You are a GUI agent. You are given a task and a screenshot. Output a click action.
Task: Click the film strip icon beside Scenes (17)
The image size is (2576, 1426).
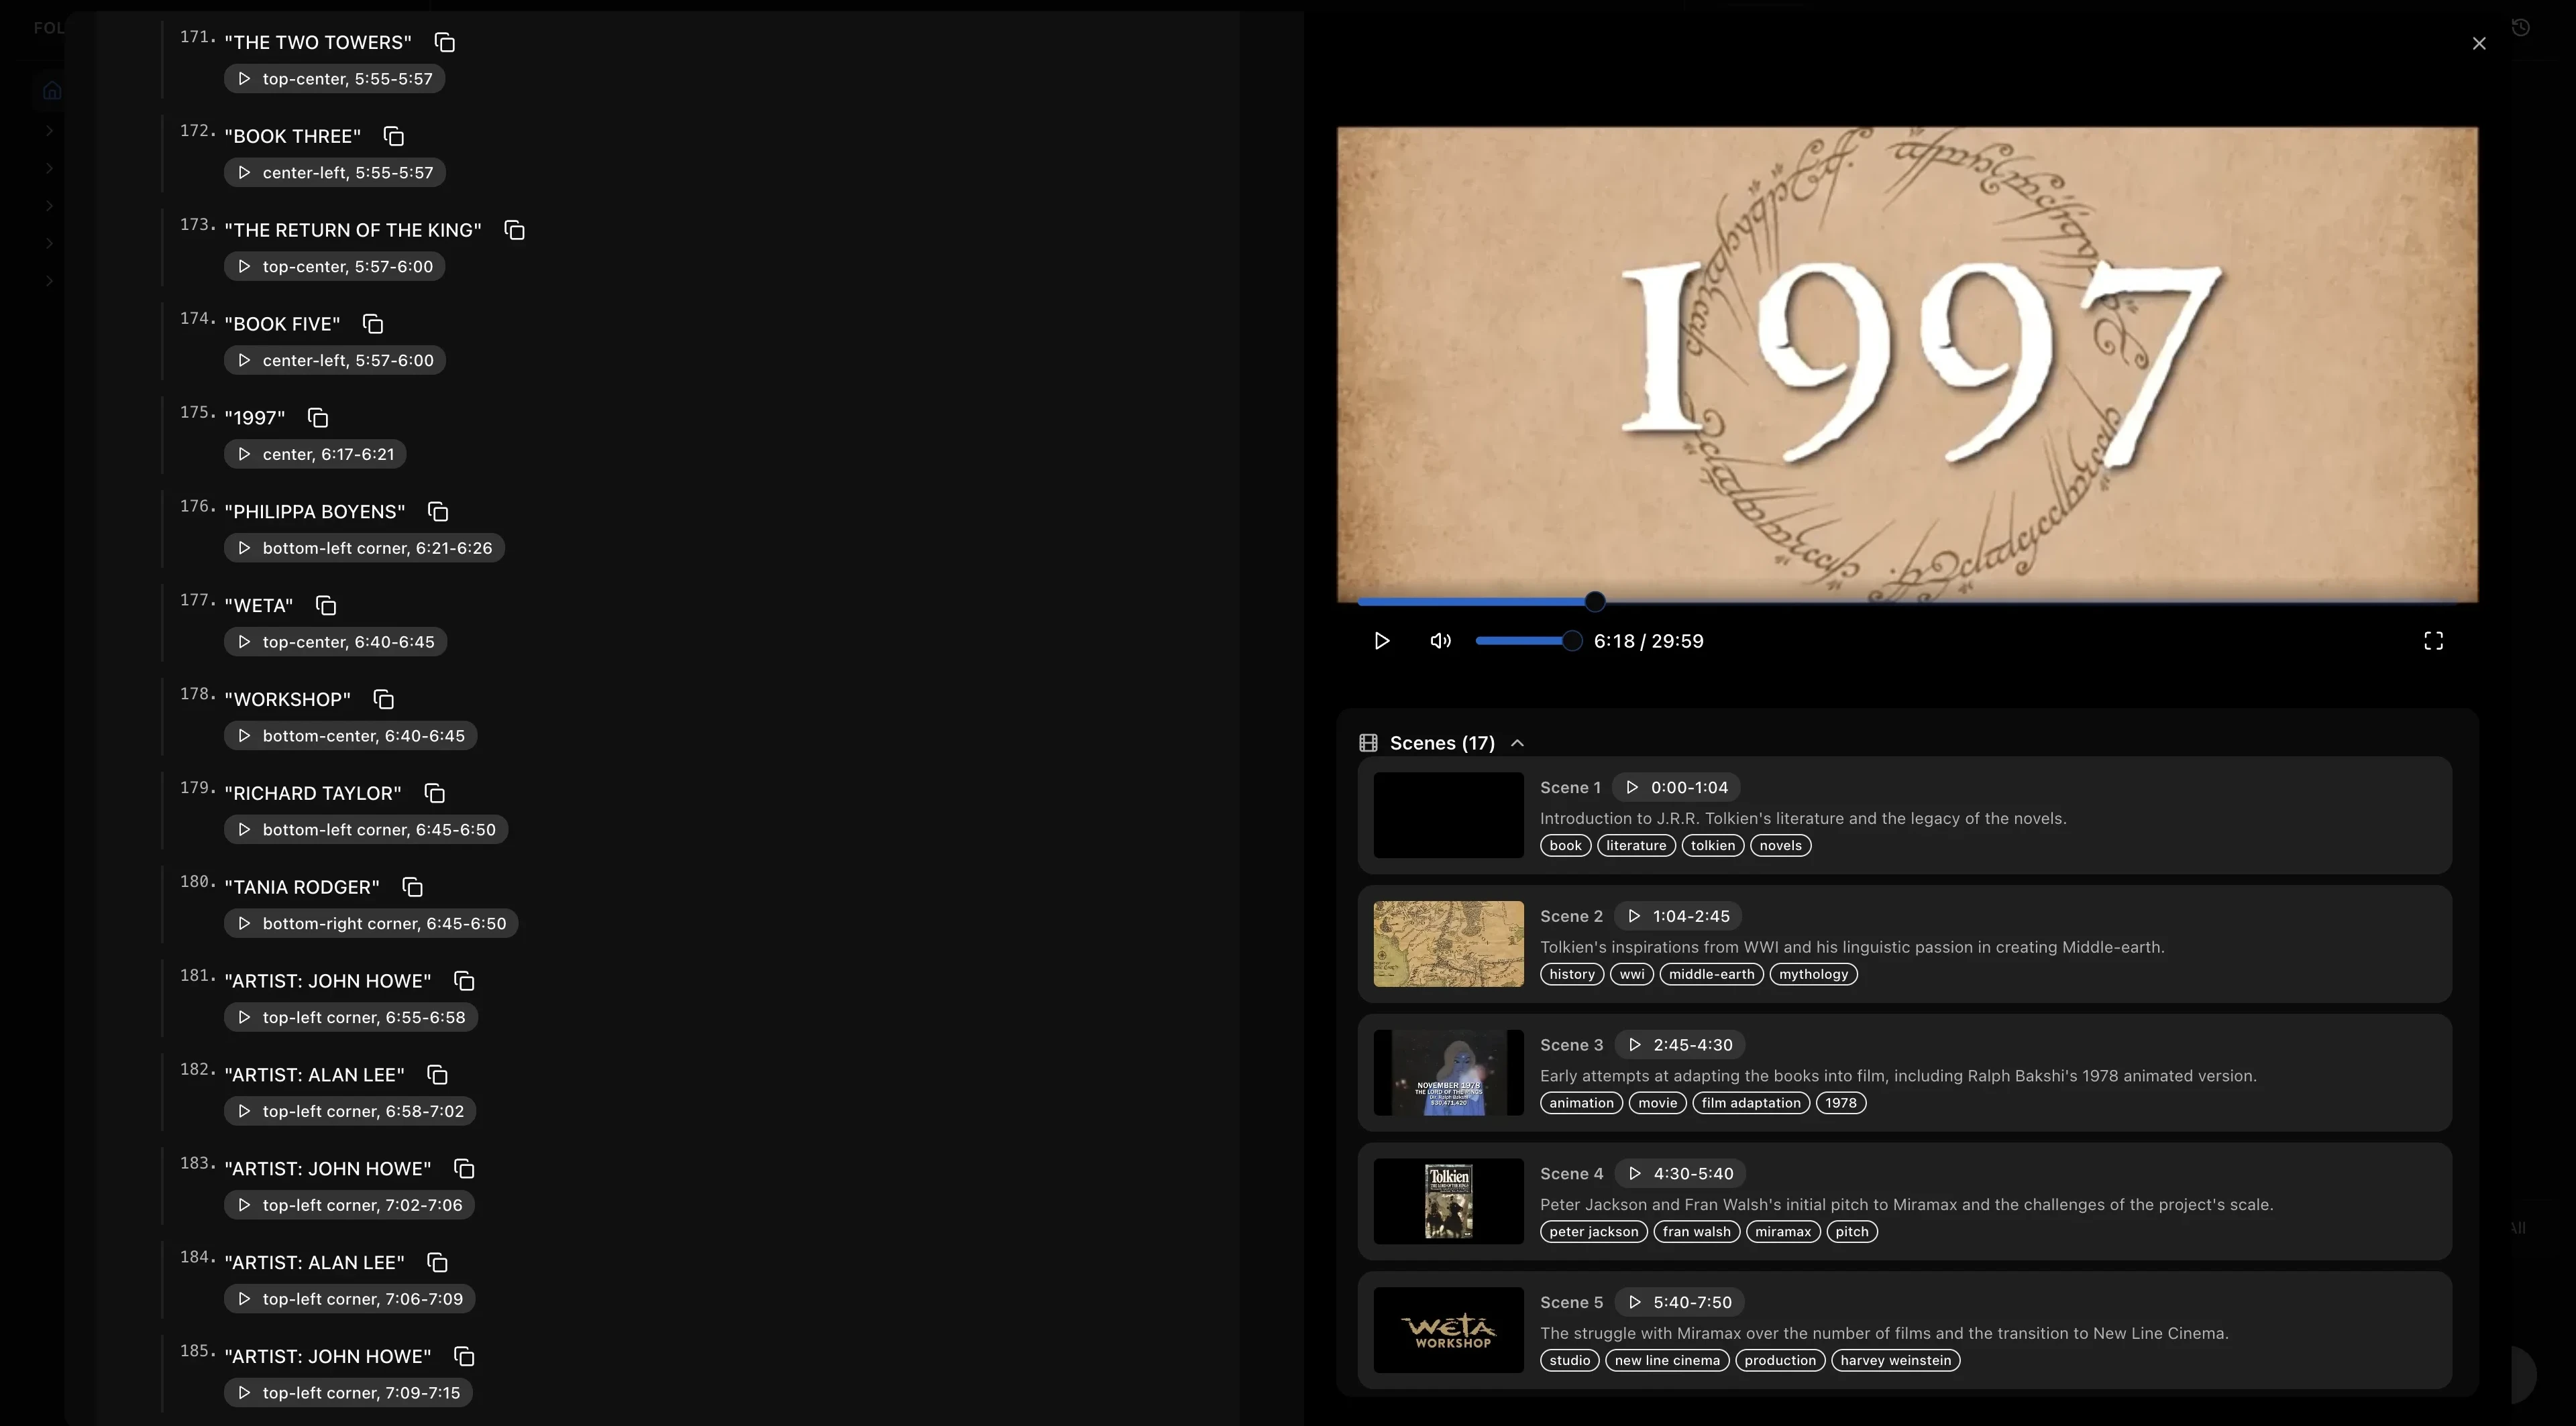(x=1368, y=742)
